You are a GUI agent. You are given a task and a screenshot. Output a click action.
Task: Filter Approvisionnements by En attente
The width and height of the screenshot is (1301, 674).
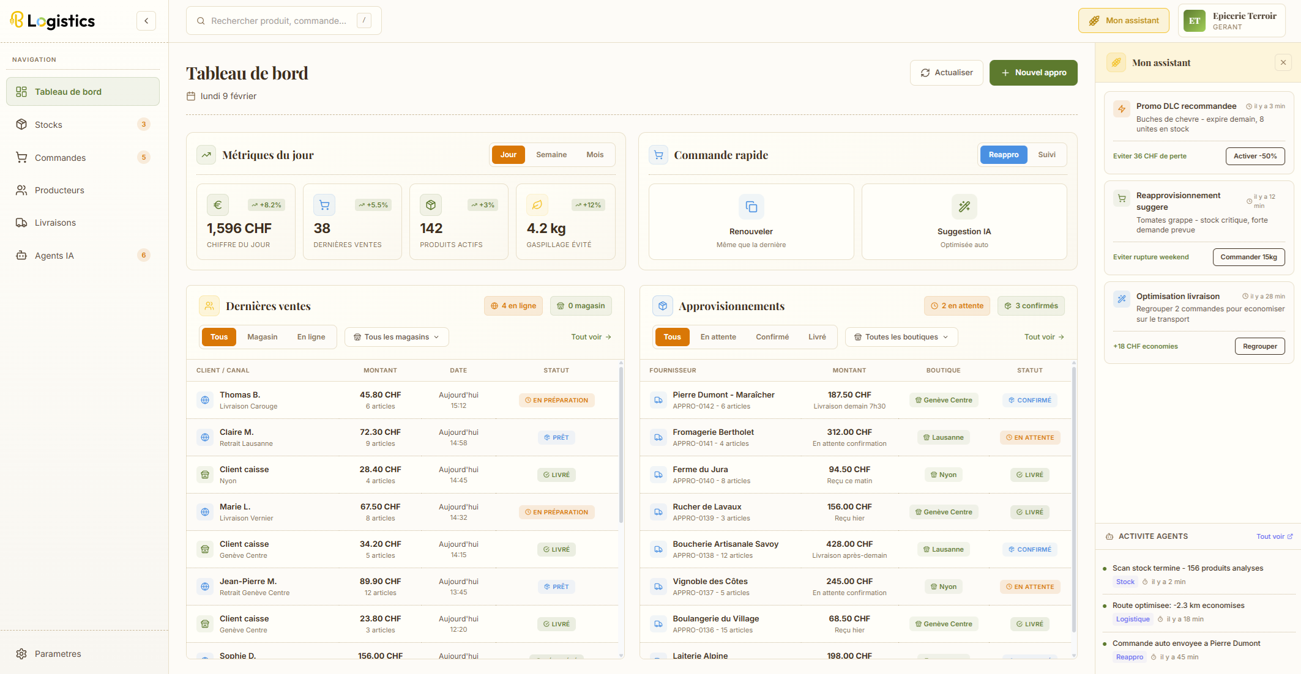pos(718,336)
